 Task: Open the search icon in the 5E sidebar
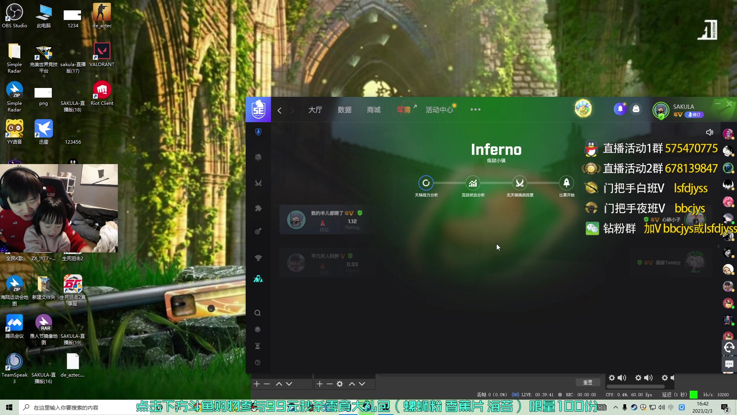point(258,313)
